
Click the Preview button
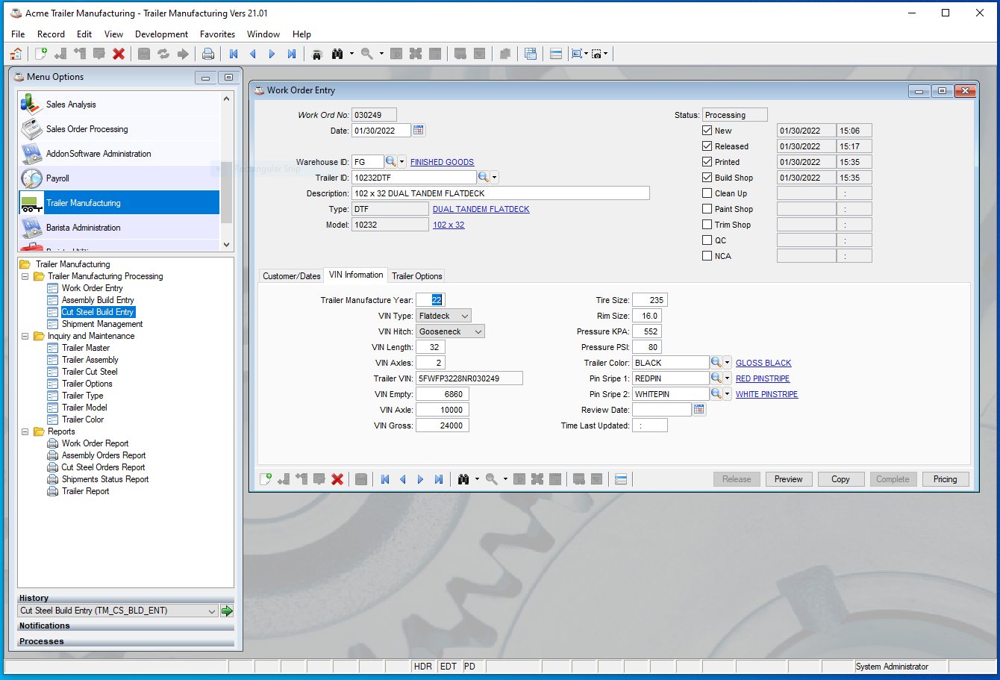point(788,479)
